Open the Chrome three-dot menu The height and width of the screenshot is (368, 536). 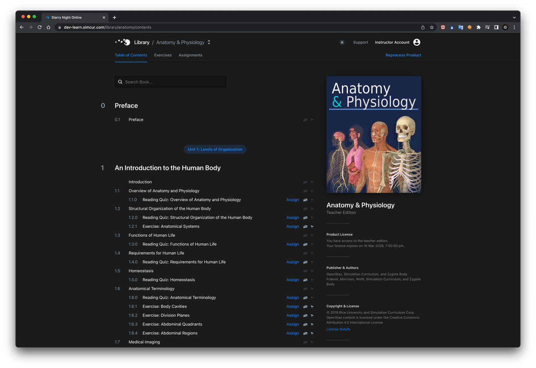click(514, 27)
